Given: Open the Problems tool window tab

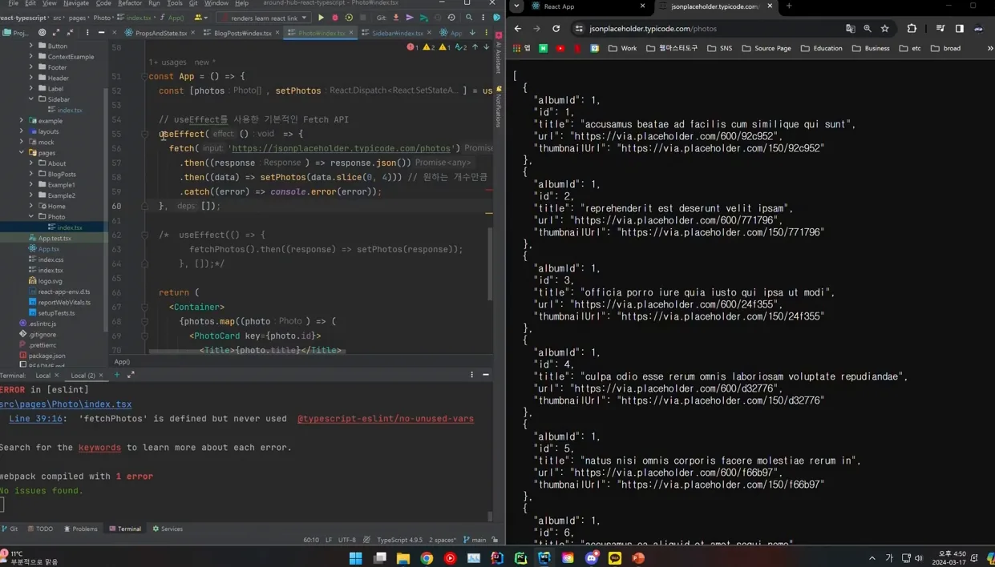Looking at the screenshot, I should pos(81,529).
